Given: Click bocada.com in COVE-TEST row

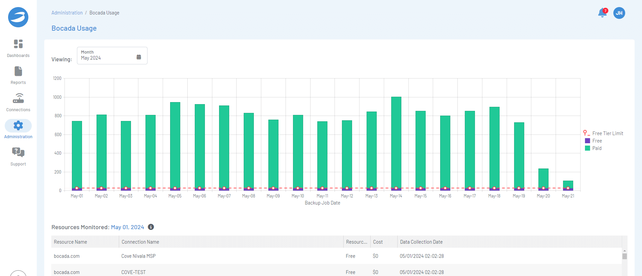Looking at the screenshot, I should tap(67, 272).
